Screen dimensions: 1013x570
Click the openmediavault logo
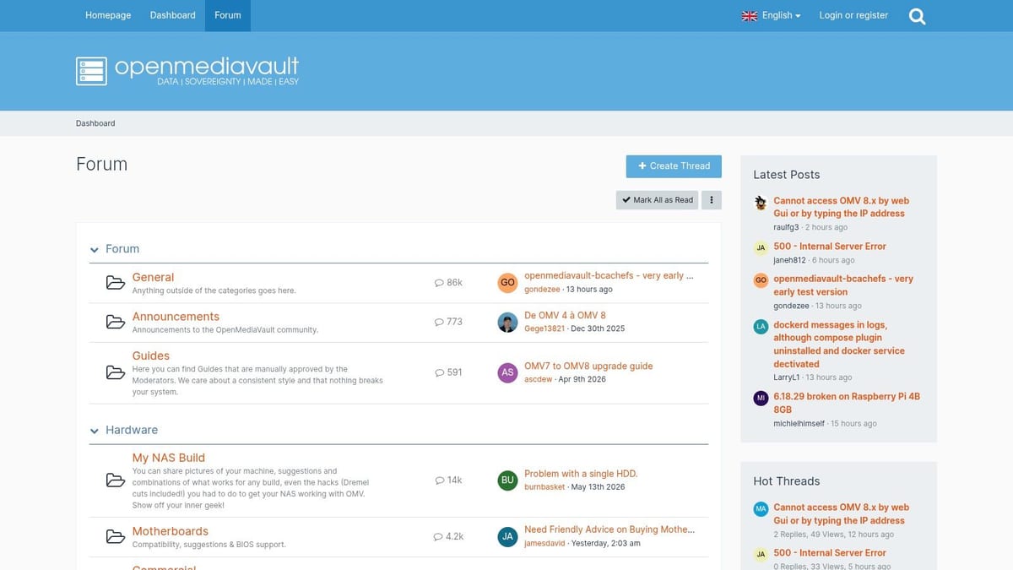coord(187,71)
